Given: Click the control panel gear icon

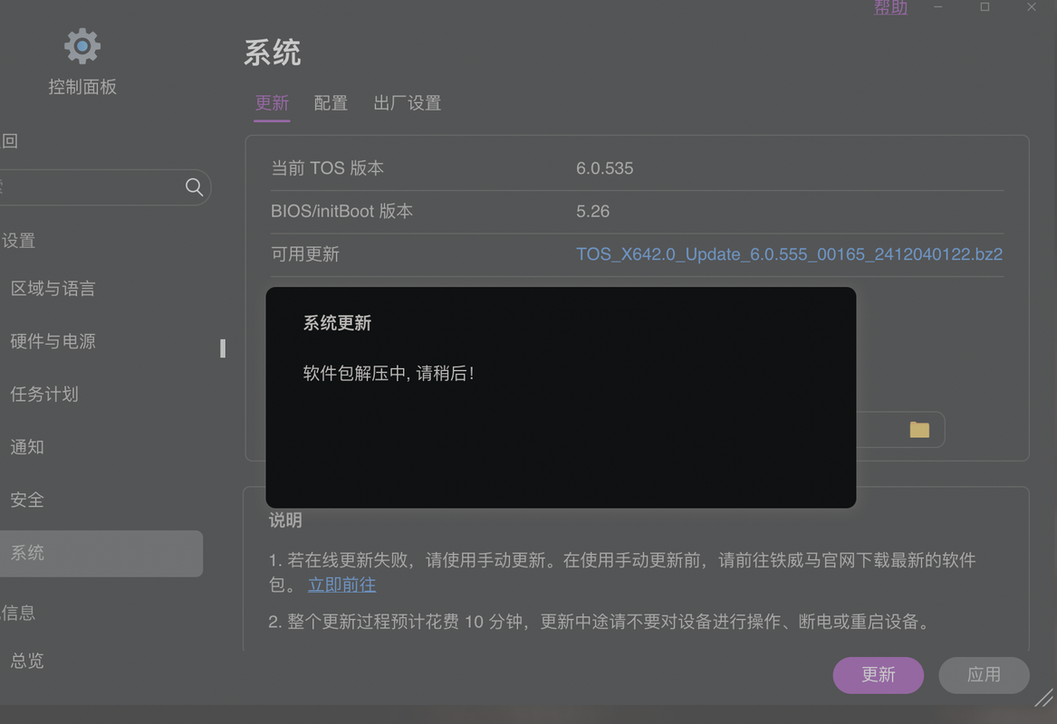Looking at the screenshot, I should [x=82, y=46].
